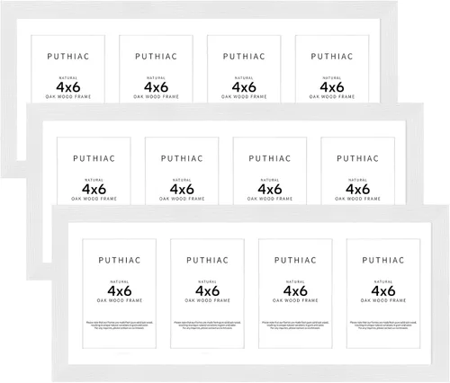
Task: Select the first photo slot in front frame
Action: [x=120, y=294]
